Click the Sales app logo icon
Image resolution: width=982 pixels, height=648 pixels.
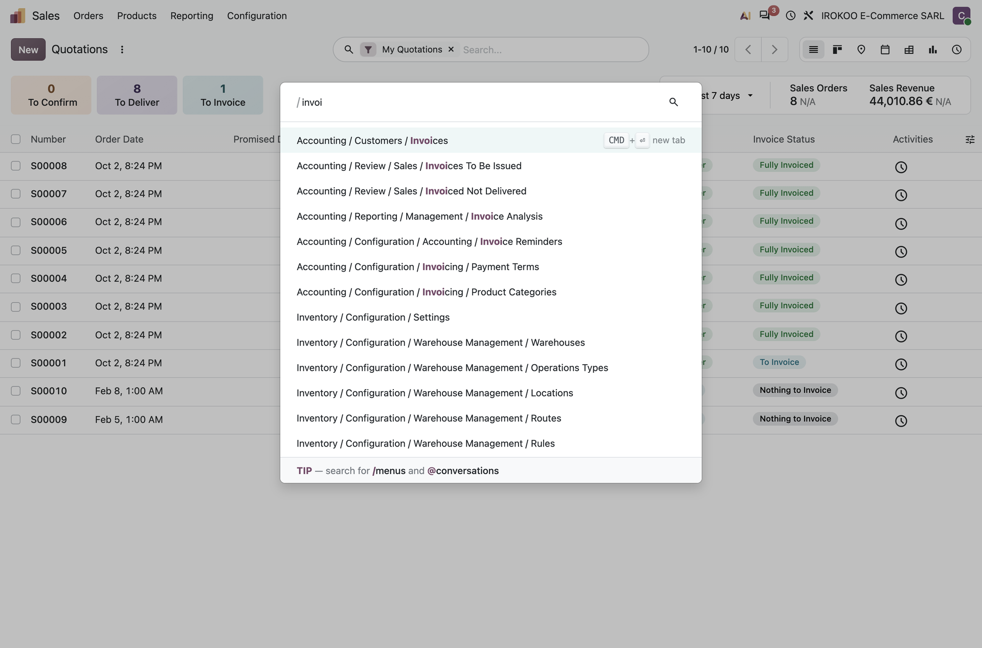17,16
